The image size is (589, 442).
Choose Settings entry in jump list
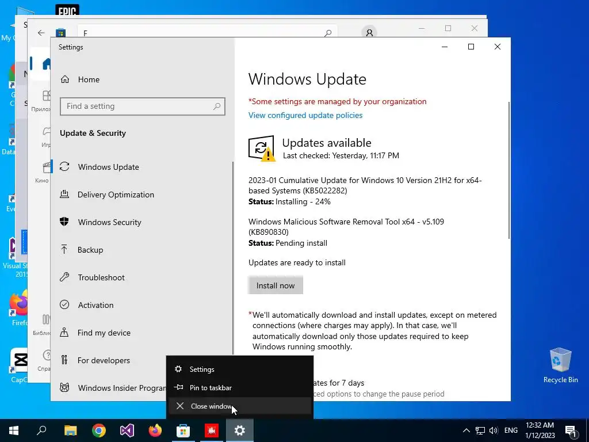(240, 369)
